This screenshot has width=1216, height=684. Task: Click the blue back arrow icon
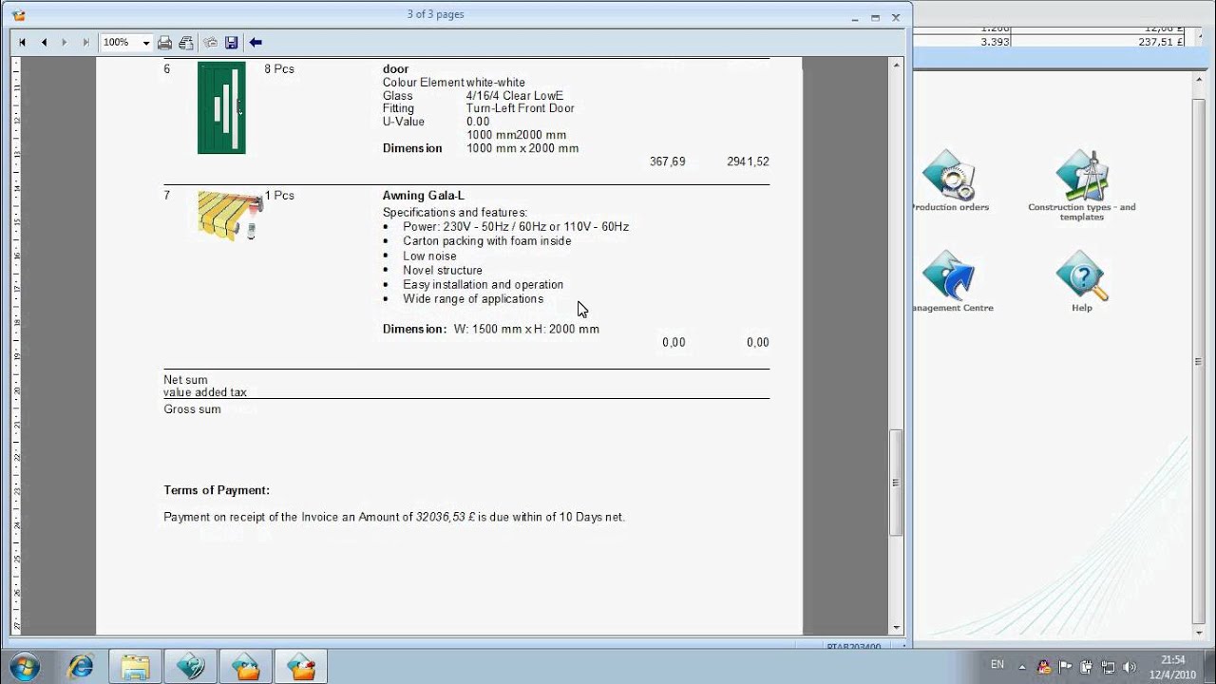pyautogui.click(x=256, y=43)
